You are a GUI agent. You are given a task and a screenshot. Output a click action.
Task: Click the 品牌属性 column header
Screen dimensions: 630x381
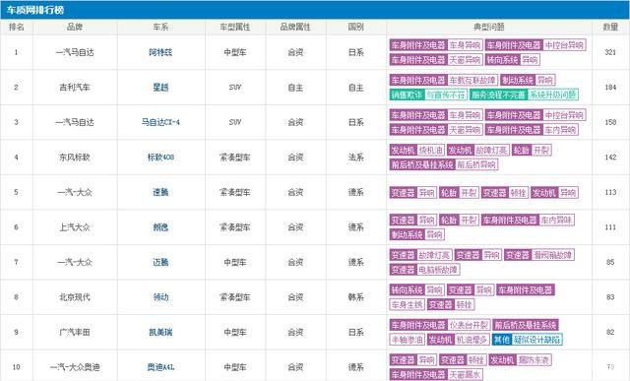coord(295,27)
